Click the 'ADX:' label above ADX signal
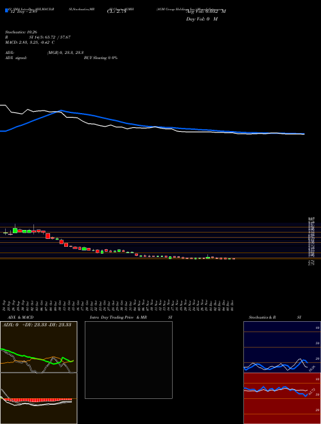This screenshot has width=321, height=424. [10, 53]
